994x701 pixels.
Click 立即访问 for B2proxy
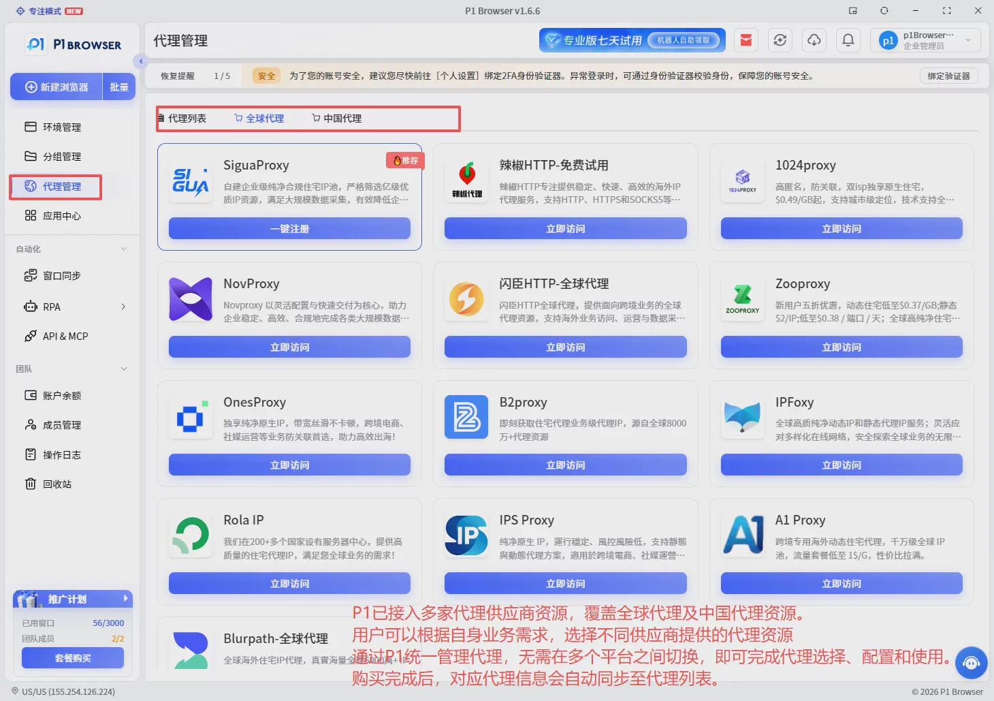565,465
